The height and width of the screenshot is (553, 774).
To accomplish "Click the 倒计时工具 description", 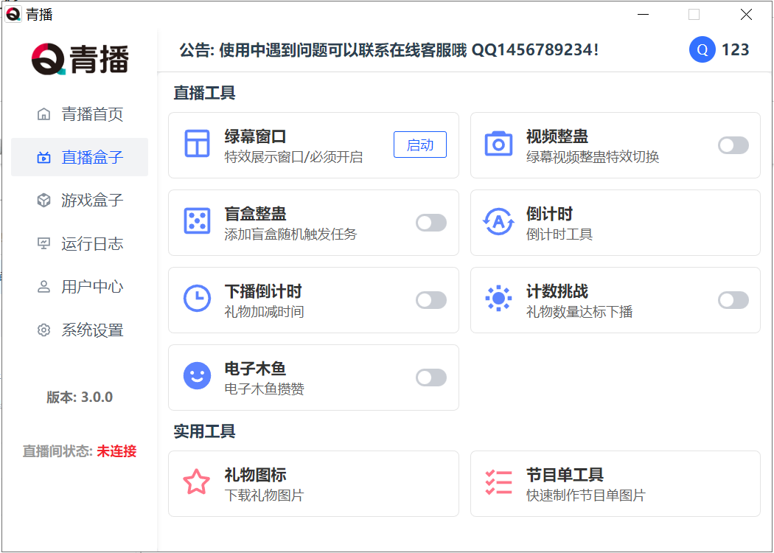I will tap(559, 234).
